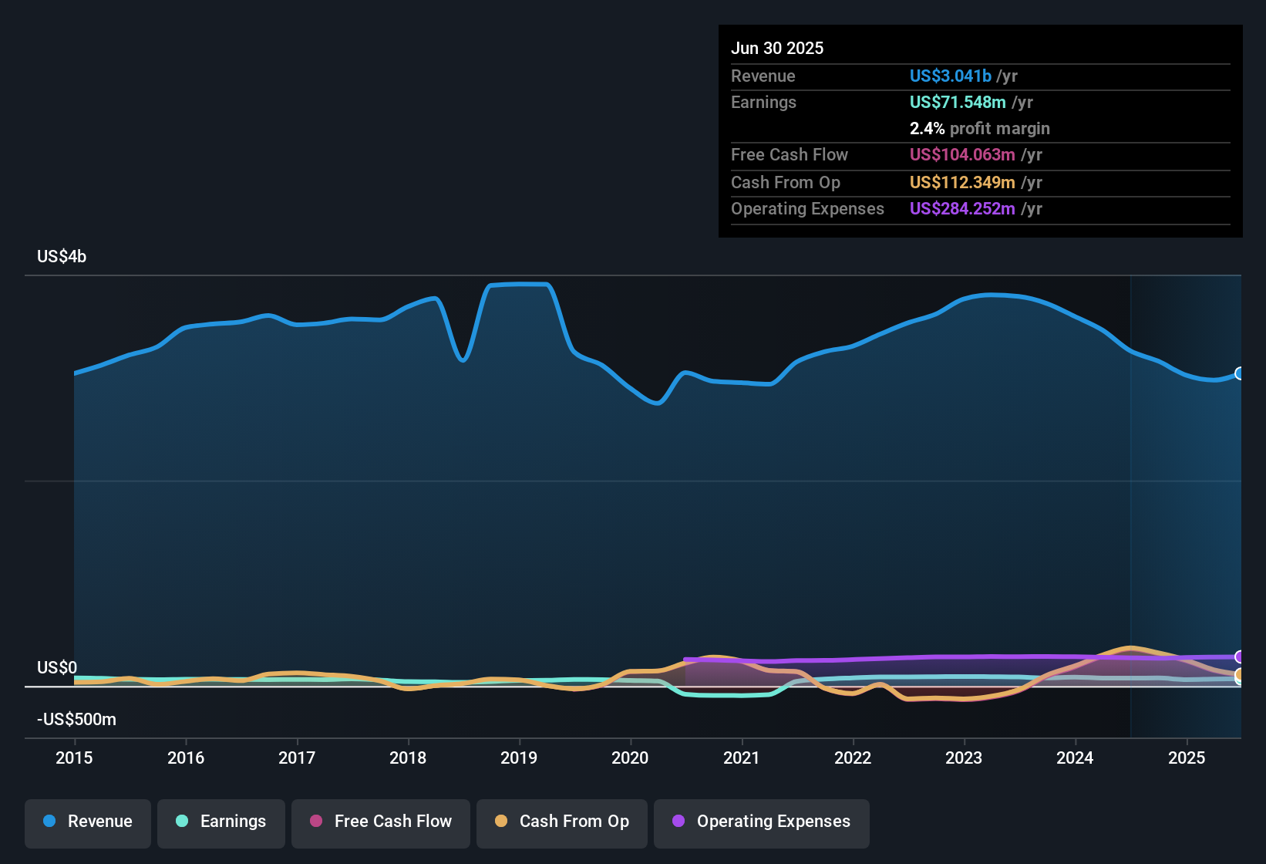Click the -US$500m y-axis label
The width and height of the screenshot is (1266, 864).
[76, 719]
